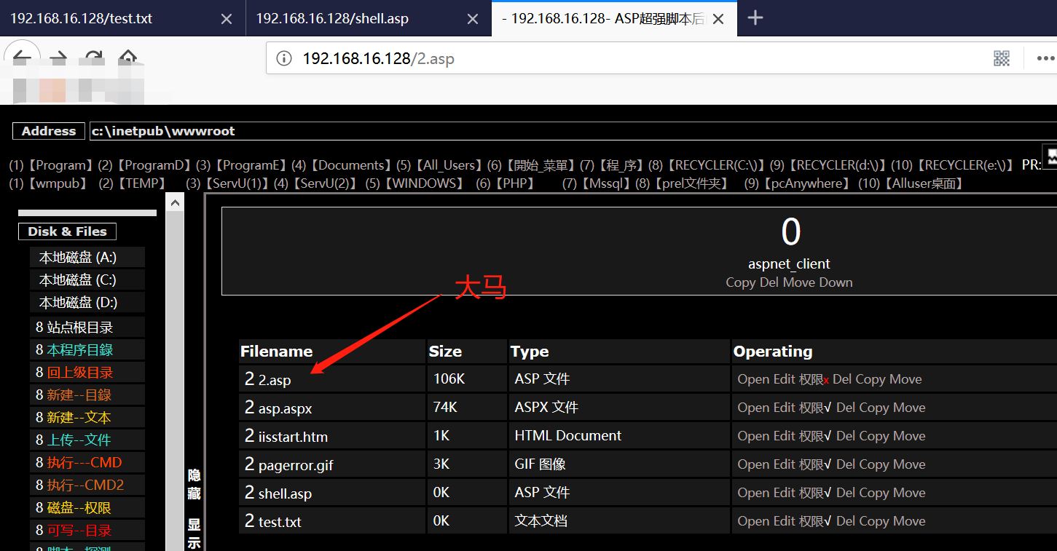This screenshot has height=551, width=1057.
Task: Click the Address path input field
Action: pyautogui.click(x=572, y=131)
